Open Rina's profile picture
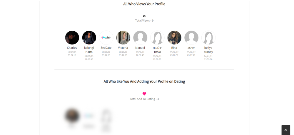 point(174,37)
